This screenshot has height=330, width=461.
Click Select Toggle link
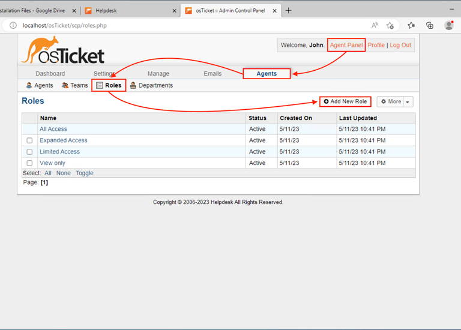point(85,173)
